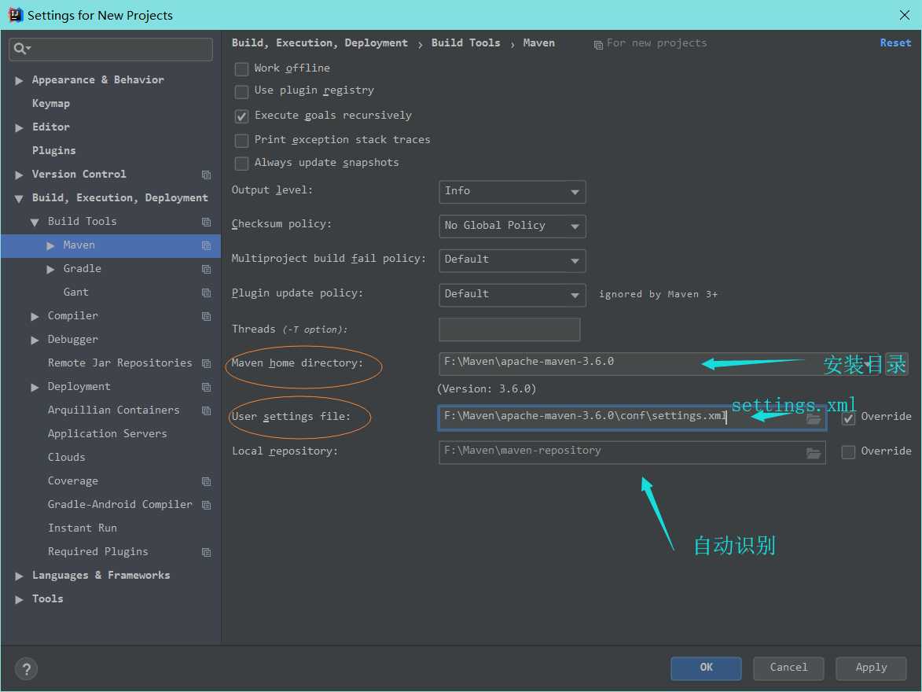Select Gant under Build Tools
Screen dimensions: 922x692
pos(76,292)
